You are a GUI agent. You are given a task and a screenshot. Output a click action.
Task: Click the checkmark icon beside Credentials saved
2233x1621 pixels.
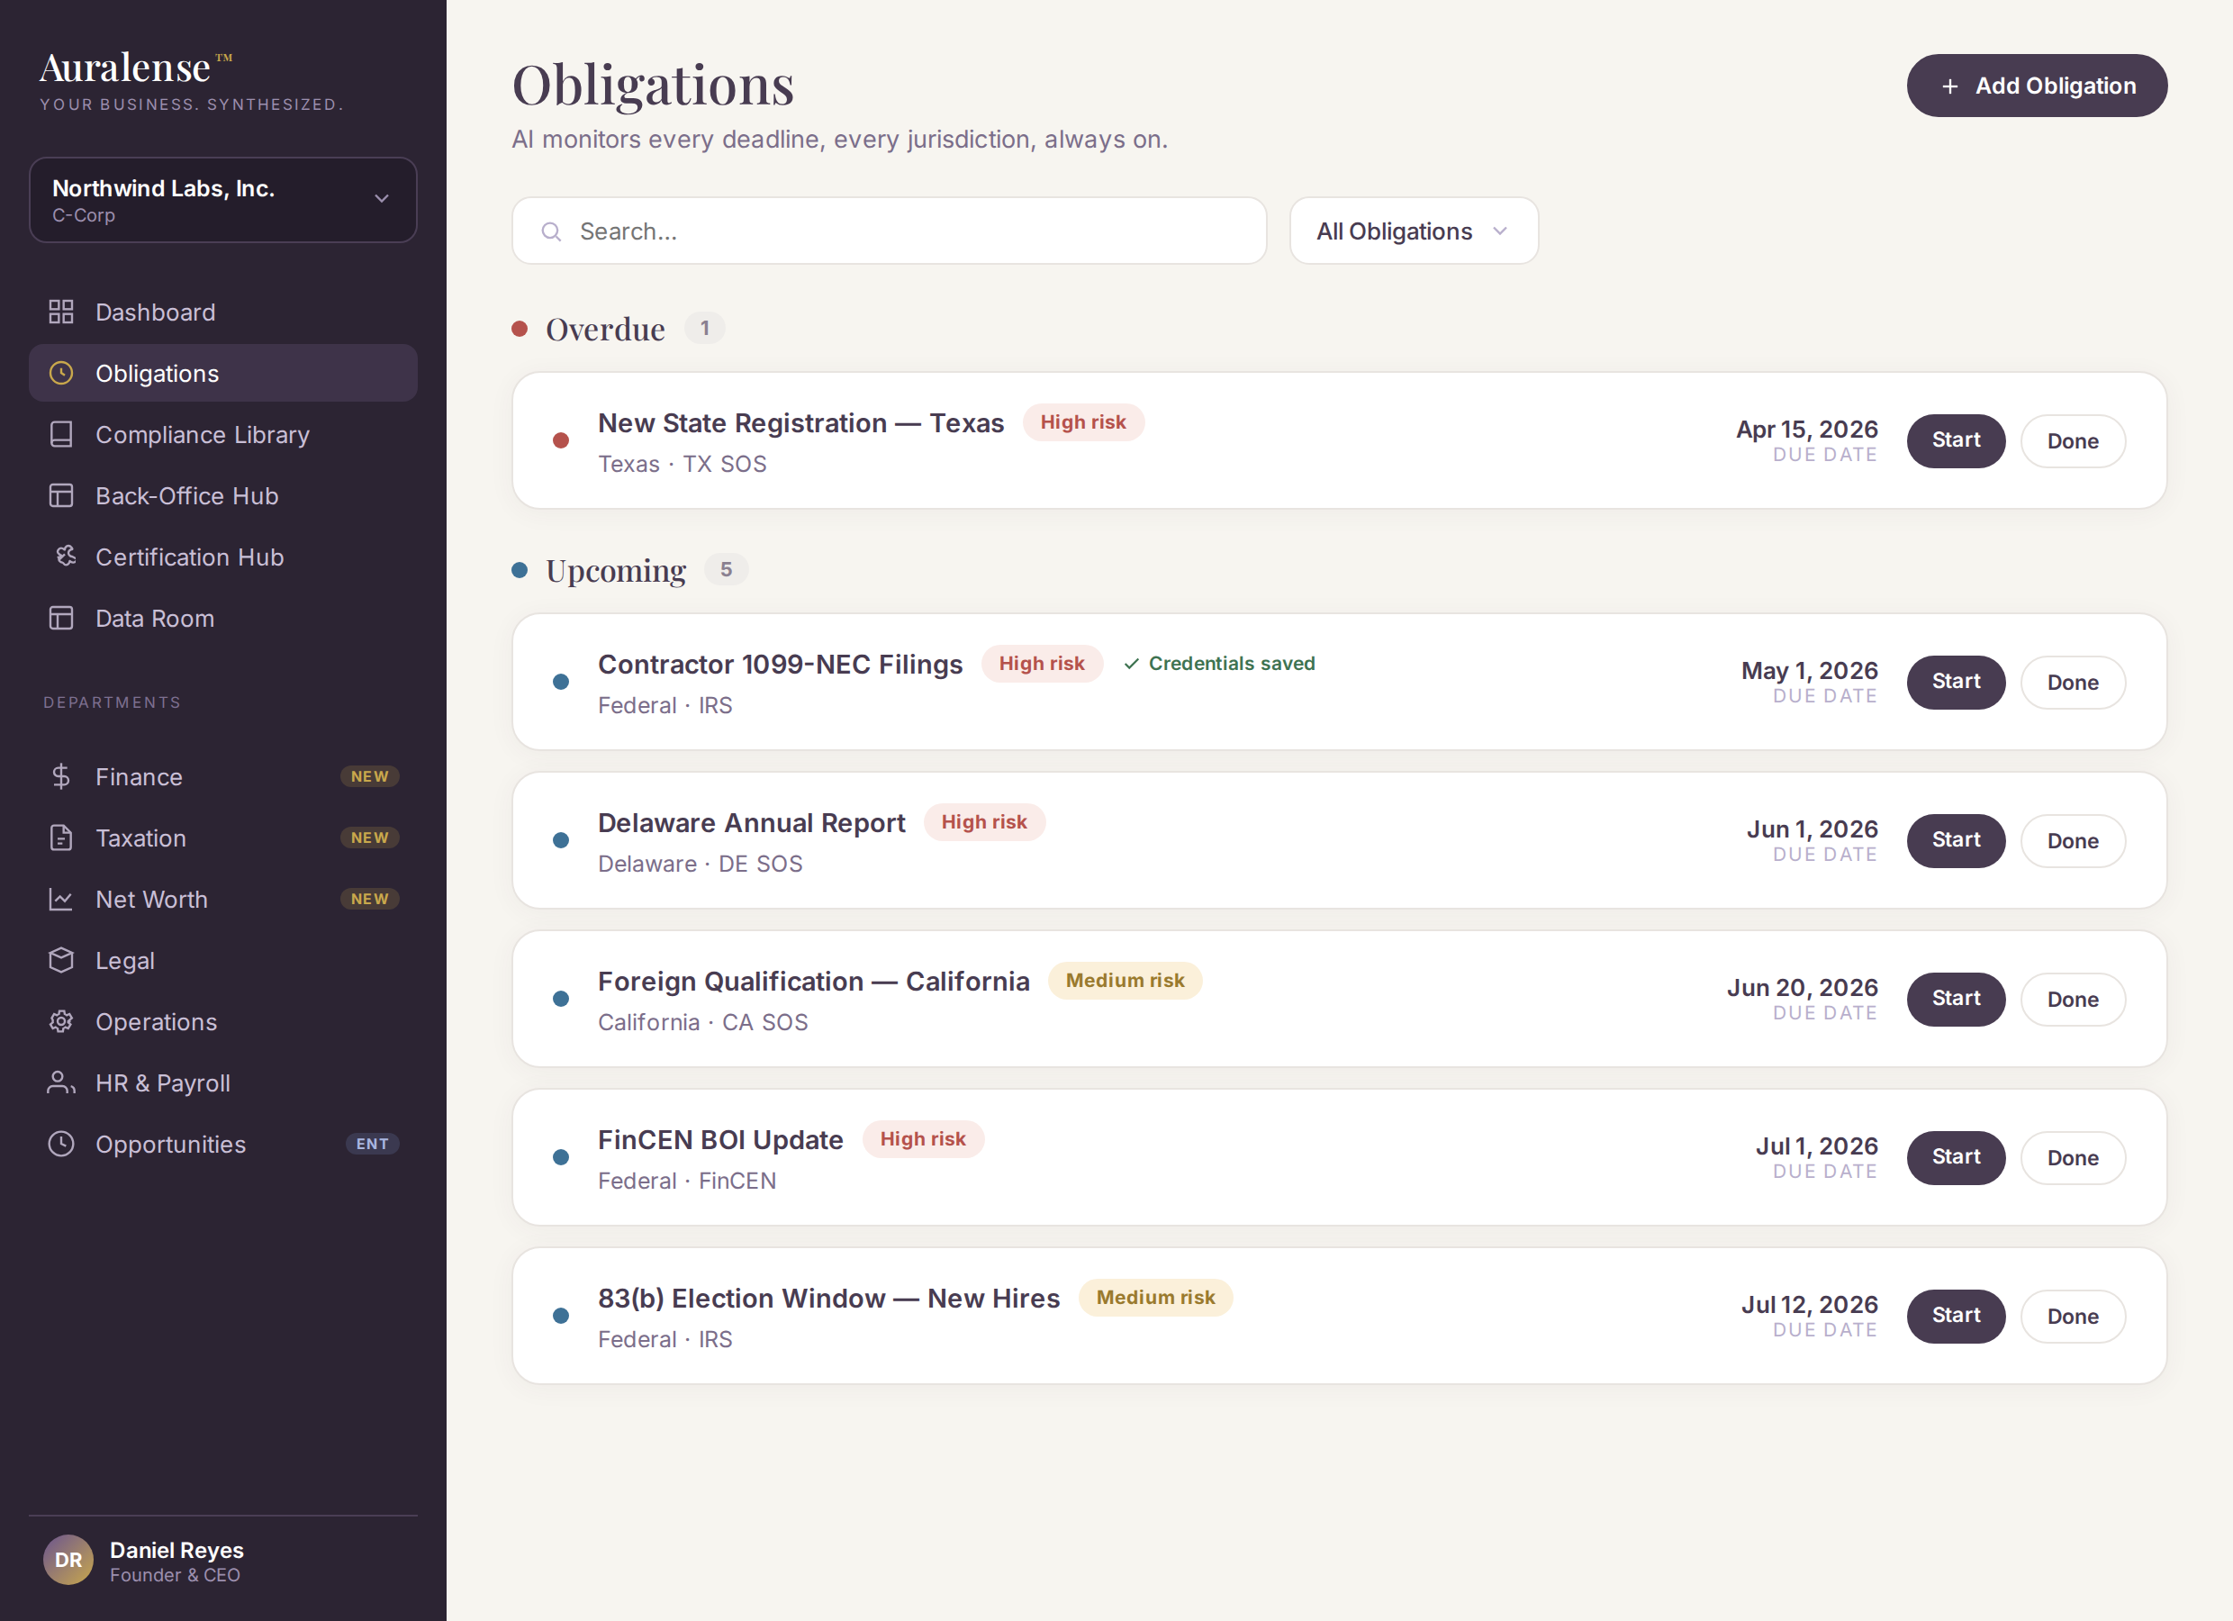click(1131, 664)
